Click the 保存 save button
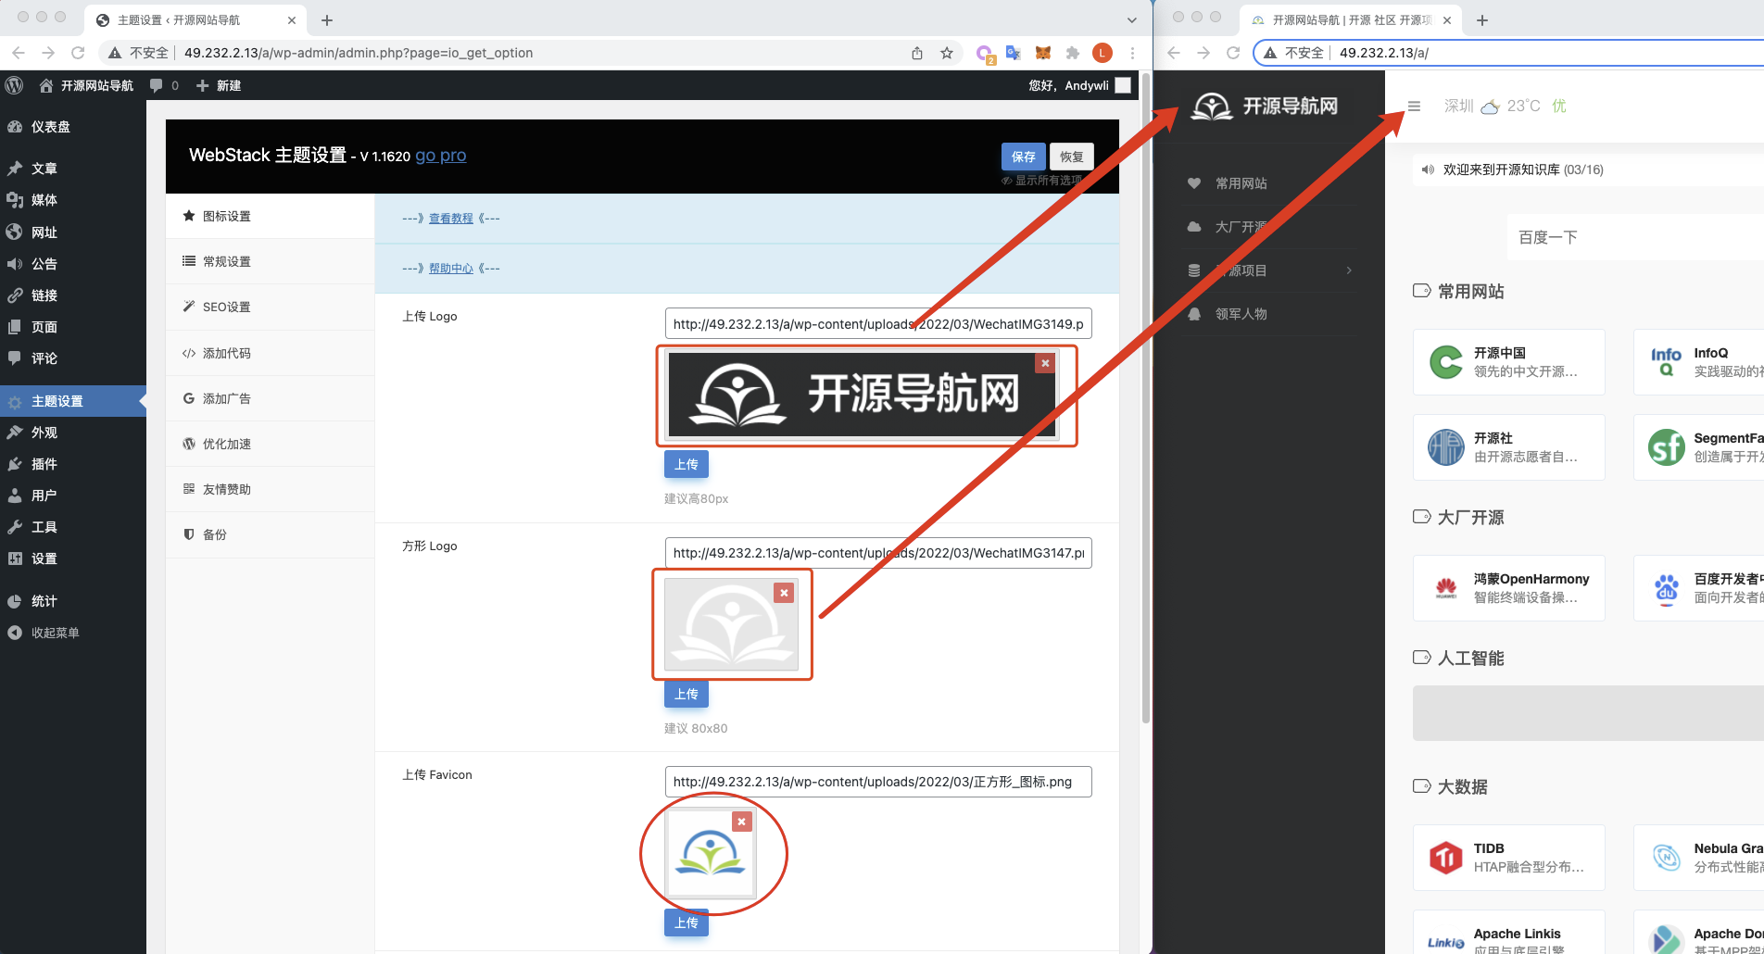The width and height of the screenshot is (1764, 954). point(1023,157)
